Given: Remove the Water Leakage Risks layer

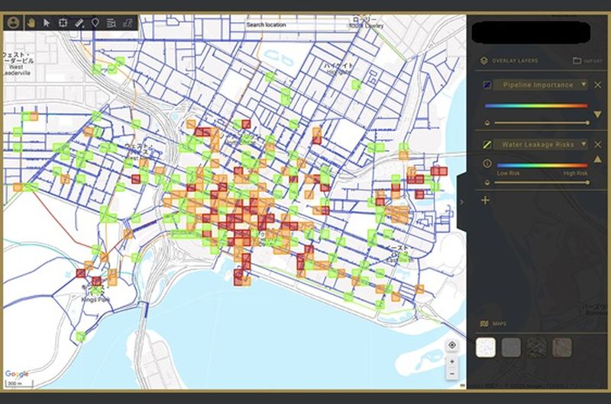Looking at the screenshot, I should 598,144.
